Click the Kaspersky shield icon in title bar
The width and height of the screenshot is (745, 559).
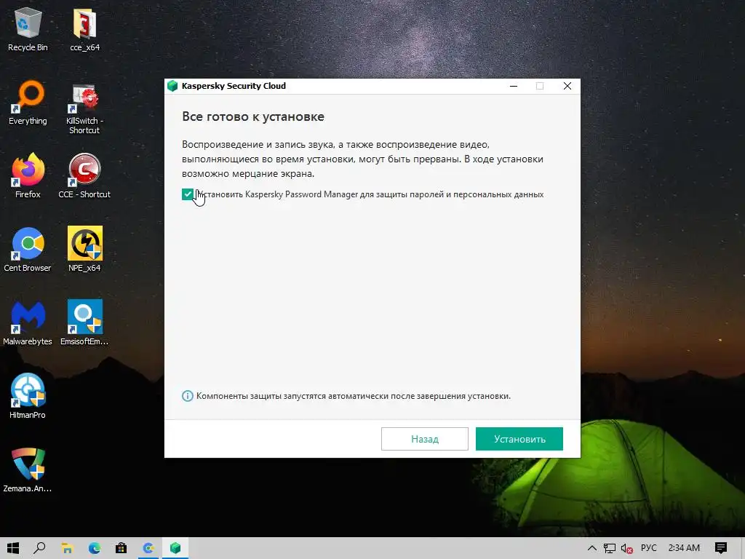tap(172, 86)
